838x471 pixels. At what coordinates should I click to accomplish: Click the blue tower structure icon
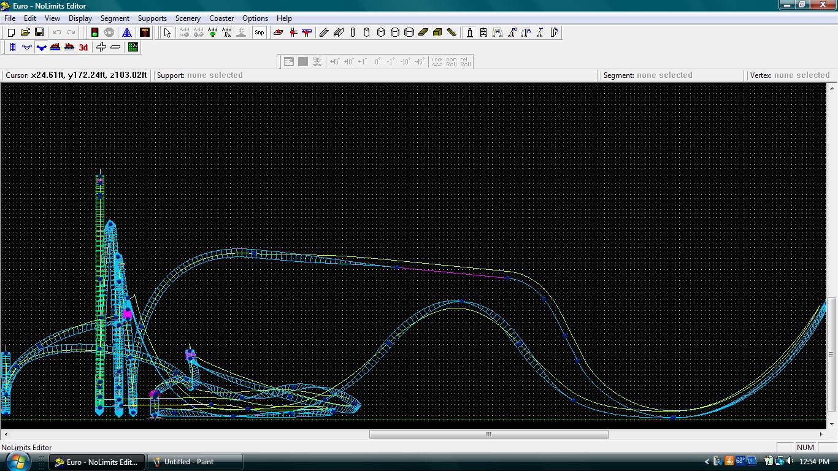point(127,33)
